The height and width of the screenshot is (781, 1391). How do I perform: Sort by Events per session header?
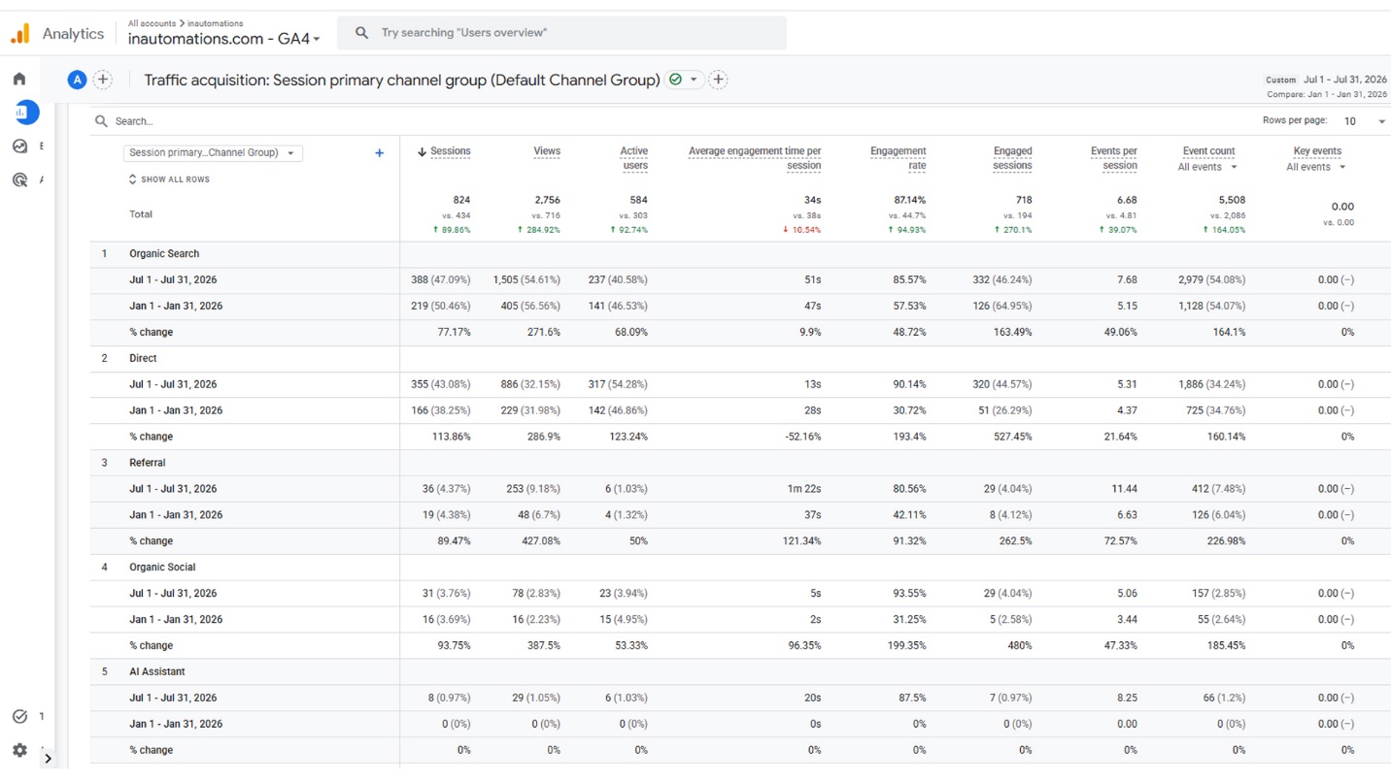coord(1114,158)
